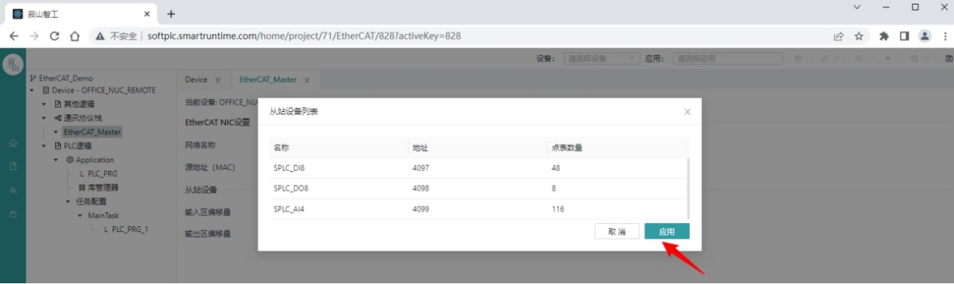Viewport: 954px width, 284px height.
Task: Click the browser back arrow
Action: click(14, 35)
